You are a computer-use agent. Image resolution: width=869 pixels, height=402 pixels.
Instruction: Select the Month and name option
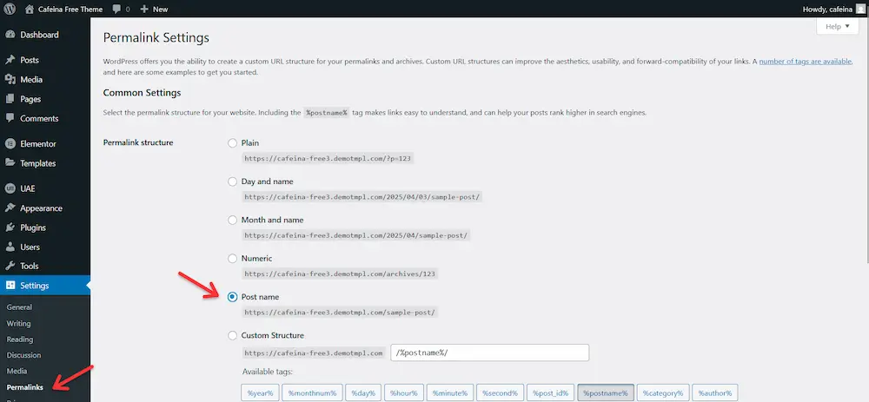pyautogui.click(x=233, y=220)
